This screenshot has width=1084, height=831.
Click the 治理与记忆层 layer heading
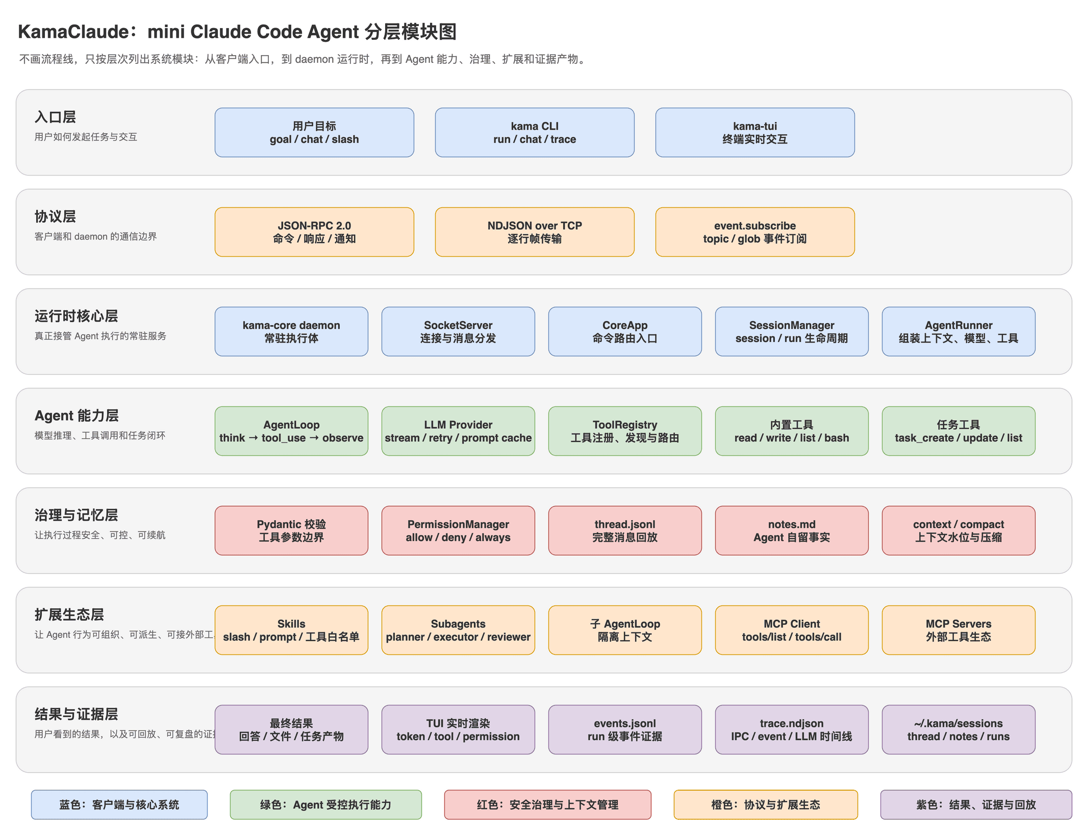tap(76, 515)
